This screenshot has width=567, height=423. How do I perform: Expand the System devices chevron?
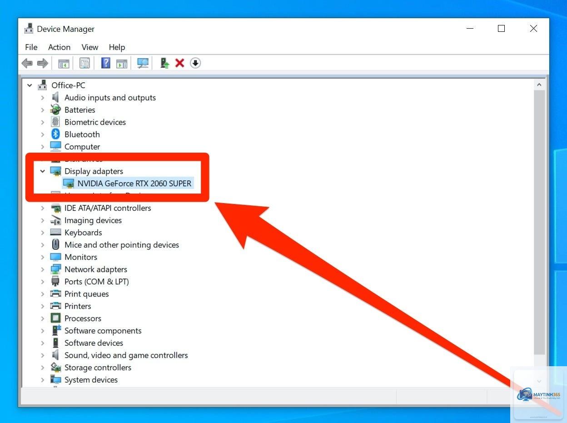coord(42,379)
